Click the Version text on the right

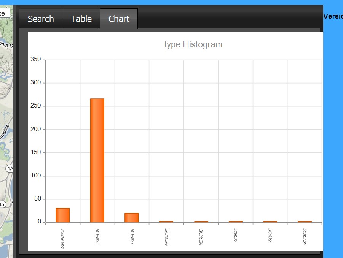tap(333, 16)
